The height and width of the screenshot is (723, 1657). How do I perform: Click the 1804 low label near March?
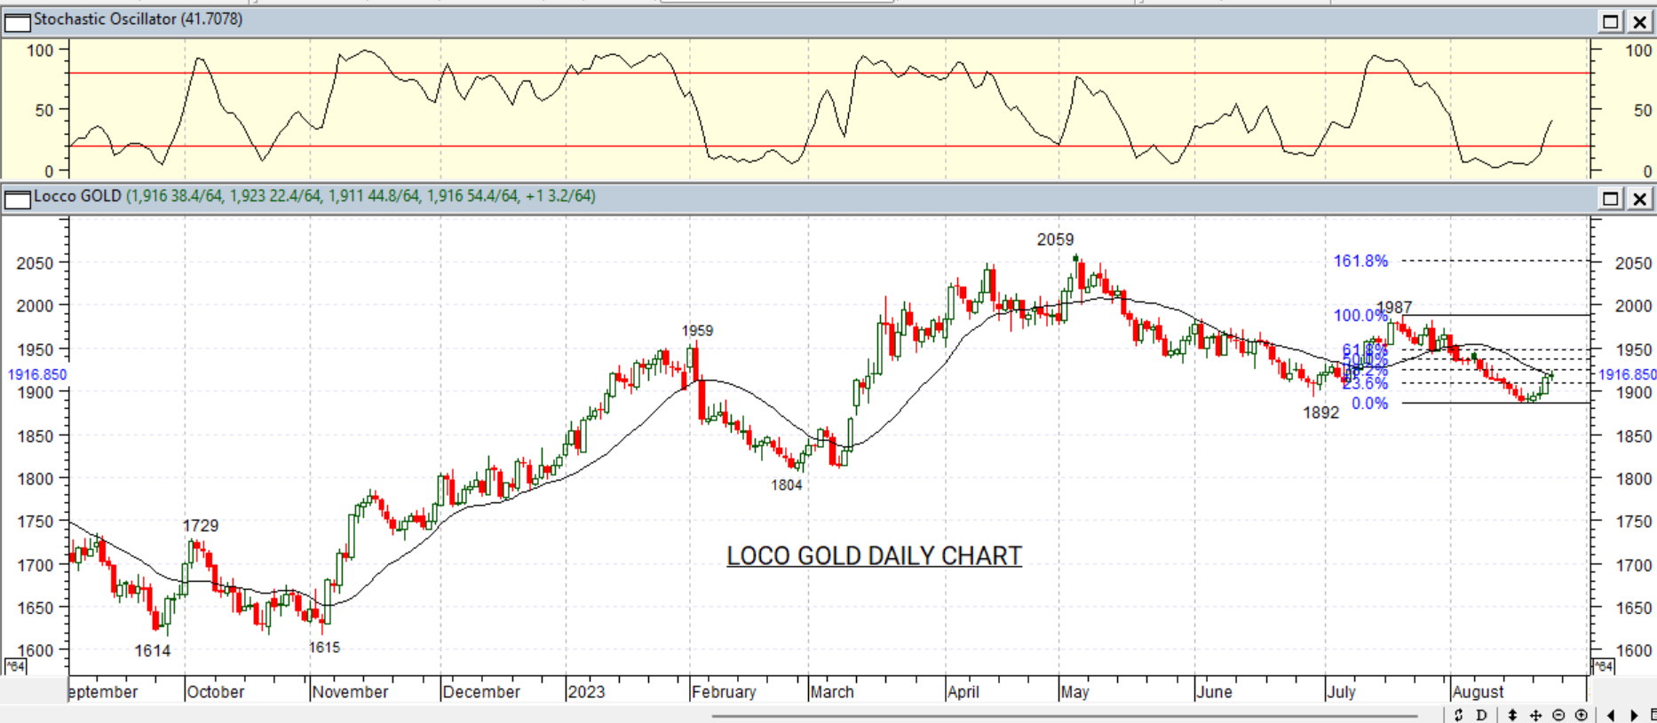tap(787, 485)
